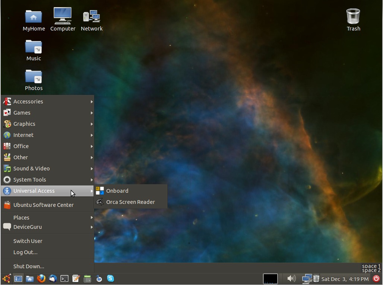Expand the Accessories submenu arrow
This screenshot has width=383, height=285.
(x=92, y=102)
